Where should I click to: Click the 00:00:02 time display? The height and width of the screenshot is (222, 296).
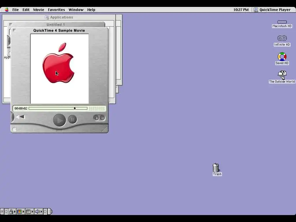click(x=21, y=108)
